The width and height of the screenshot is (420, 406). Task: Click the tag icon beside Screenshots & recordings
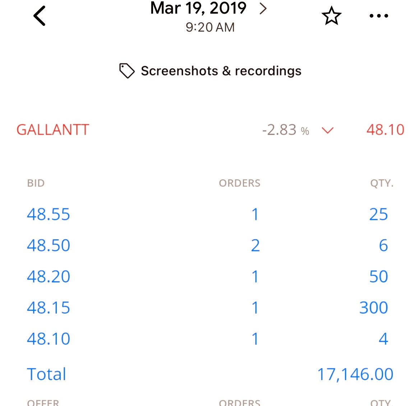coord(127,71)
